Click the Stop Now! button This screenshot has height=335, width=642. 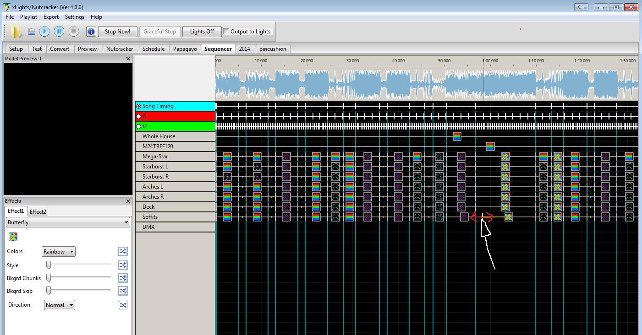click(117, 32)
